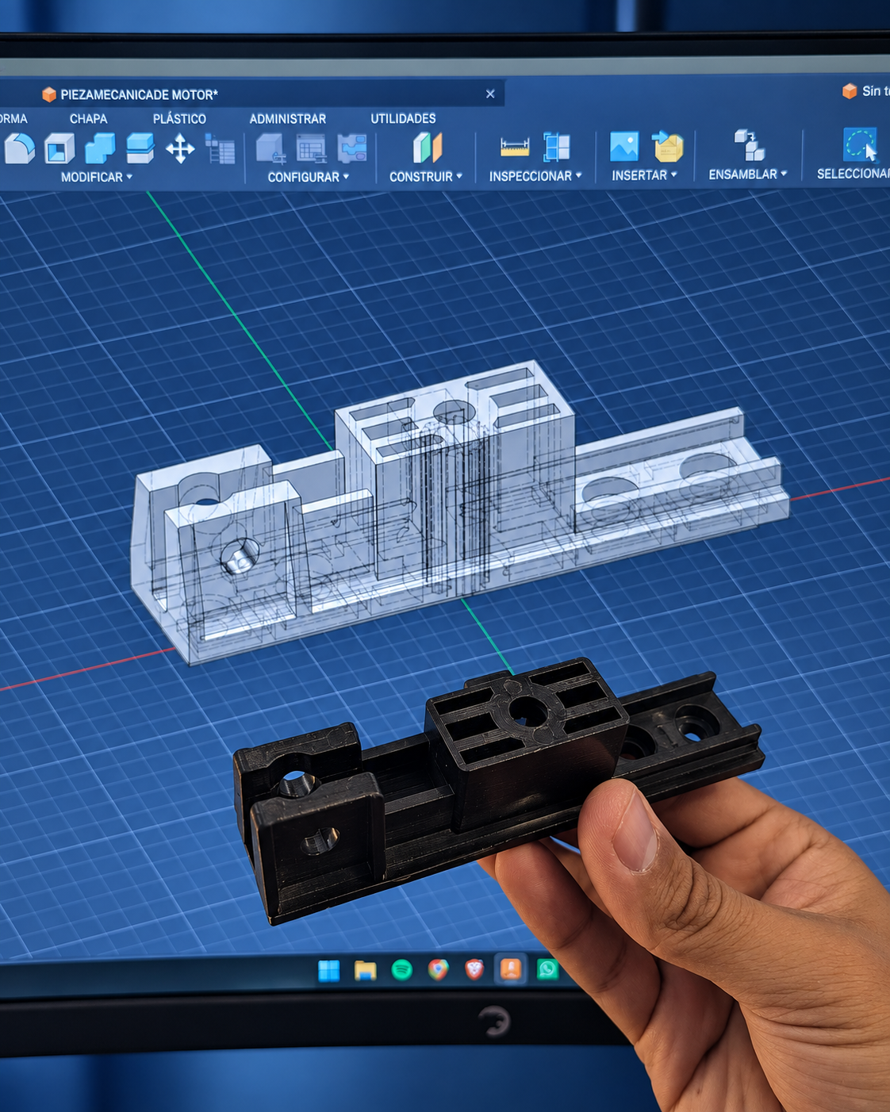Open WhatsApp from the taskbar
This screenshot has width=890, height=1112.
click(547, 969)
